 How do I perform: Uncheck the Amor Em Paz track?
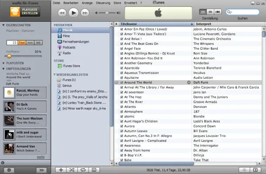pos(122,29)
